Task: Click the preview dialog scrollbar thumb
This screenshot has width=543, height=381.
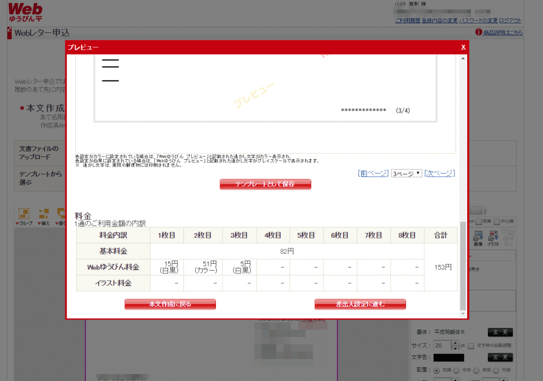Action: click(x=463, y=266)
